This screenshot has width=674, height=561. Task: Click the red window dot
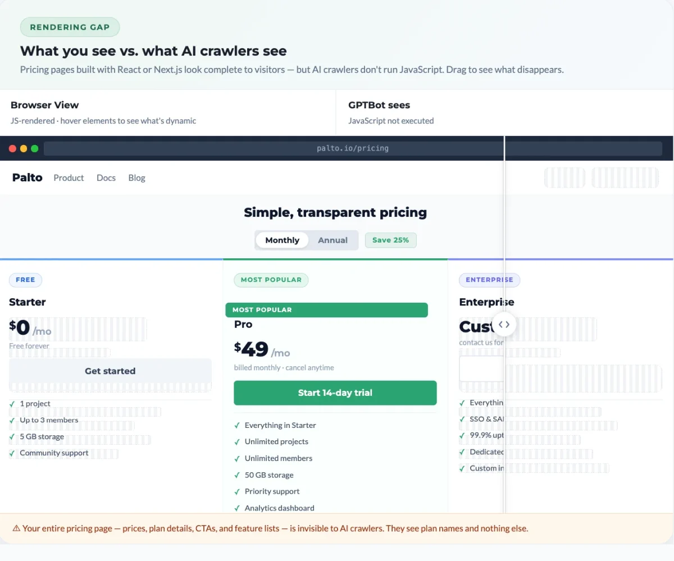point(12,148)
